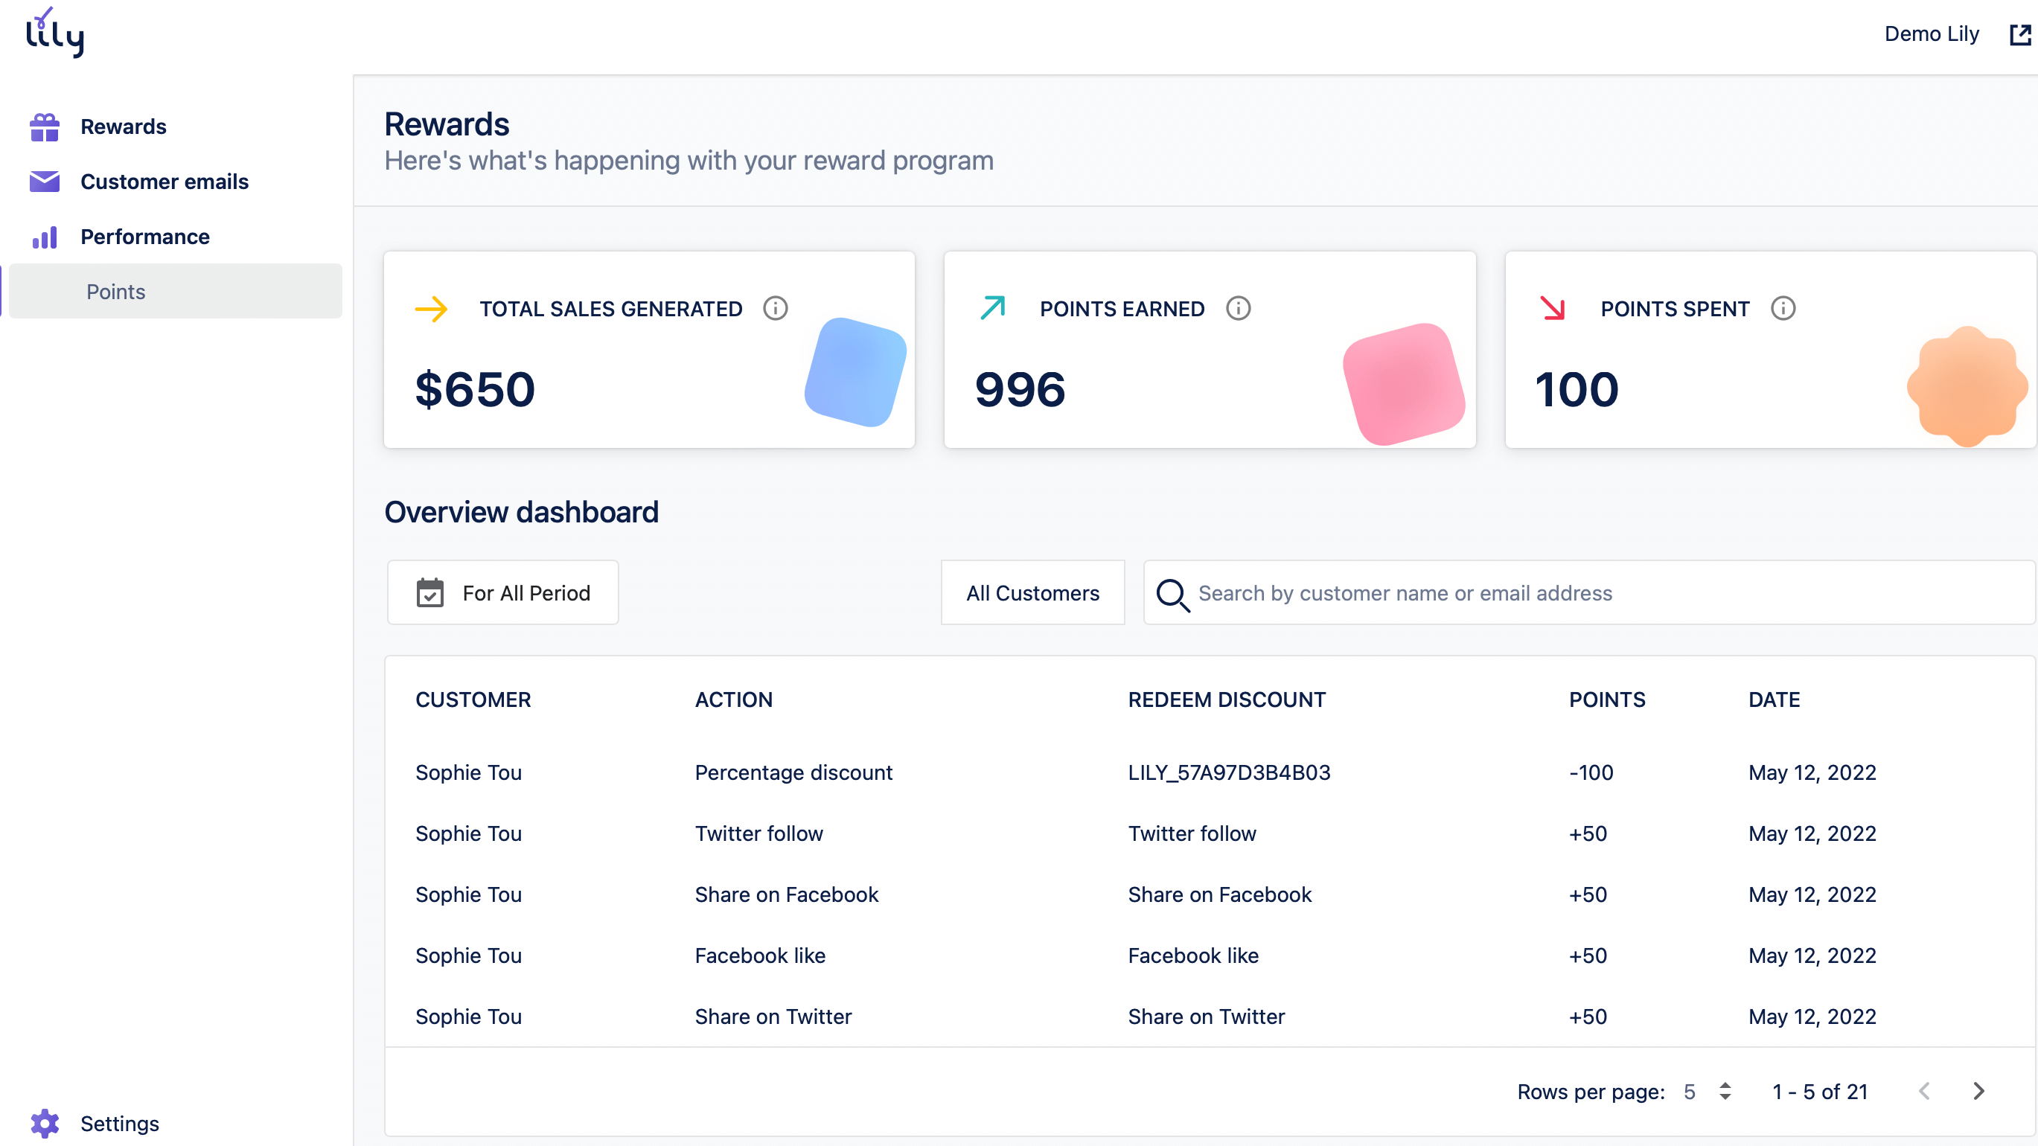Click the CUSTOMER column header
The width and height of the screenshot is (2038, 1146).
click(473, 700)
